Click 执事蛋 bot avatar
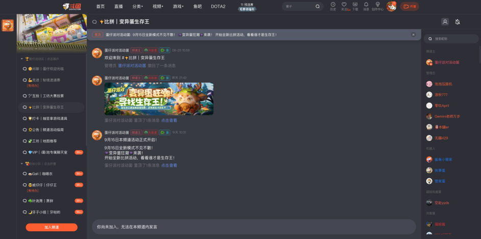This screenshot has height=239, width=481. [x=429, y=170]
